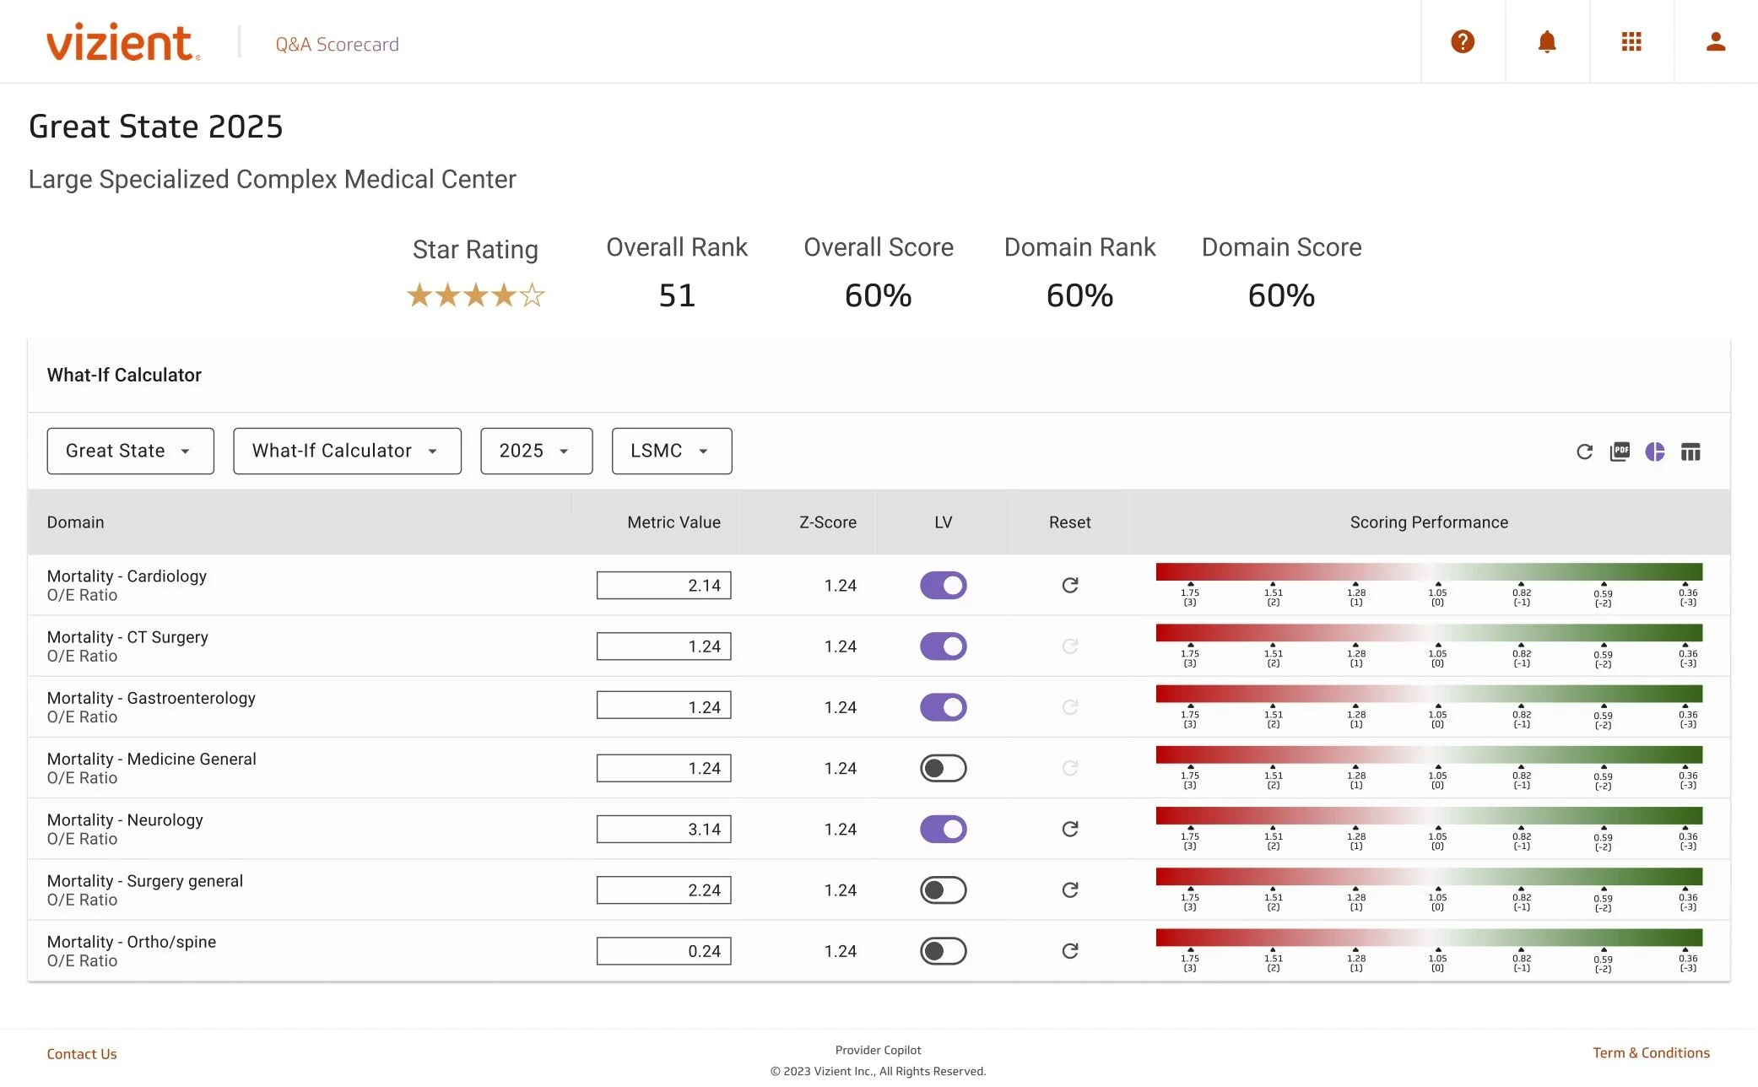Open notifications bell

(x=1547, y=41)
